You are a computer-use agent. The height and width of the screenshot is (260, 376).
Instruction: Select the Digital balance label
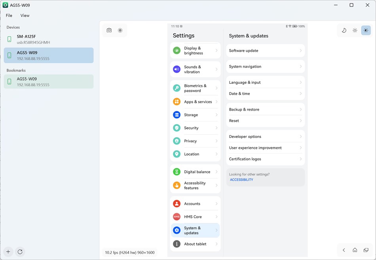click(x=197, y=171)
